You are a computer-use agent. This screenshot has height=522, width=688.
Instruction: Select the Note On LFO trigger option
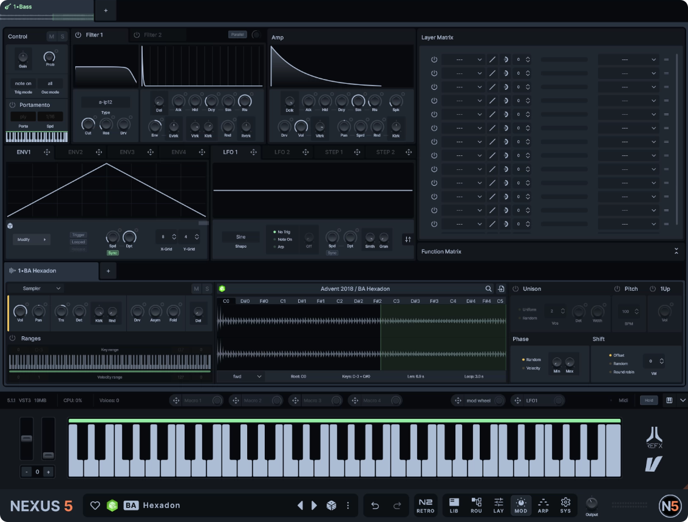(282, 240)
